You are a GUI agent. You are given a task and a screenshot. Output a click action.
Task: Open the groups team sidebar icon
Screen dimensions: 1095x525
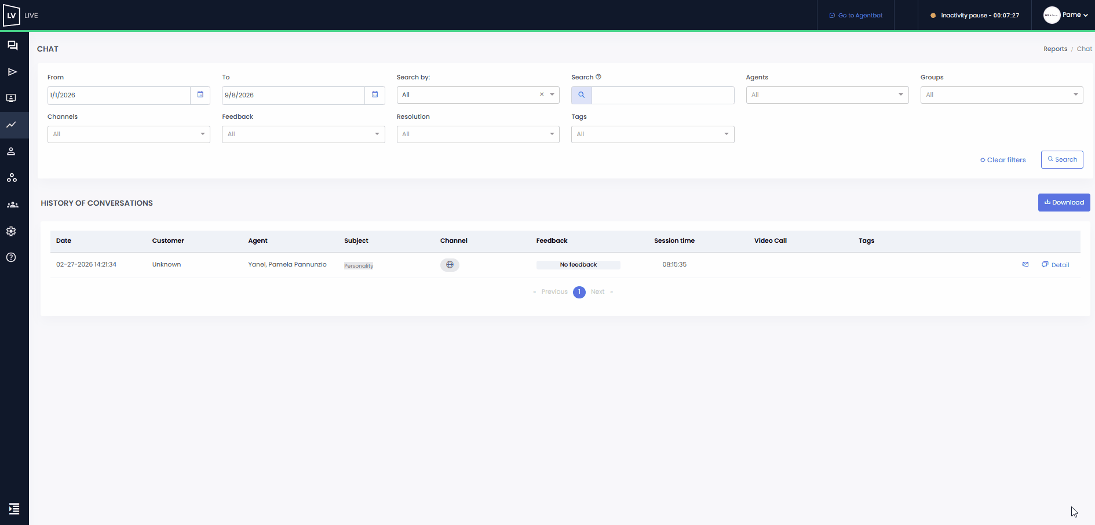(12, 205)
